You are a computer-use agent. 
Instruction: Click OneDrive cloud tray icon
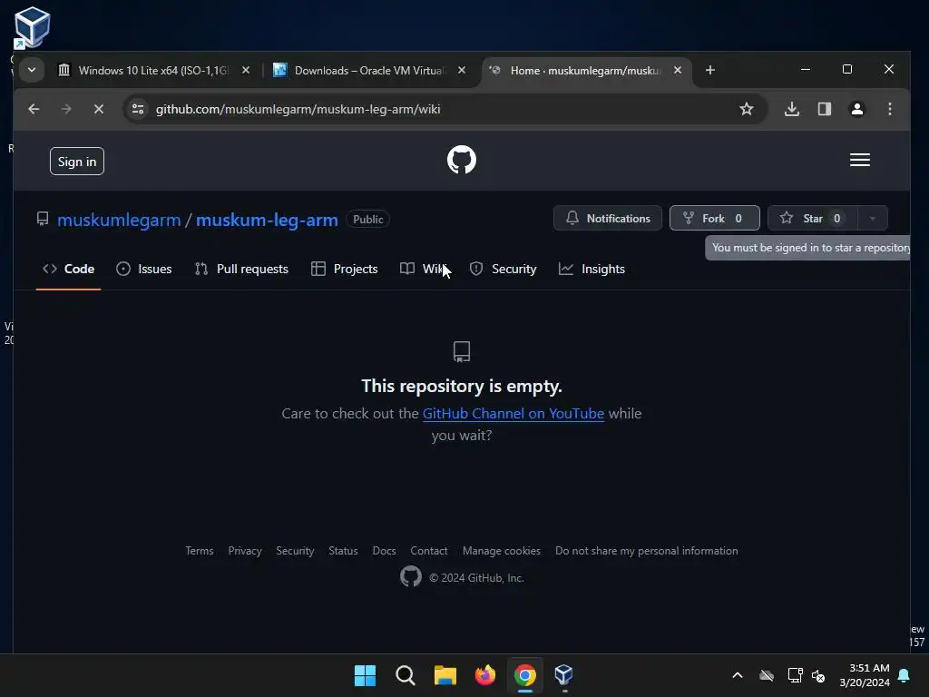pos(767,675)
